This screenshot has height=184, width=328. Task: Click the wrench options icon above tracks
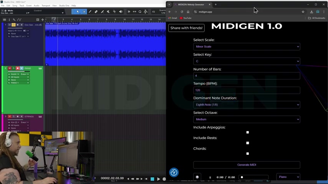[x=14, y=20]
